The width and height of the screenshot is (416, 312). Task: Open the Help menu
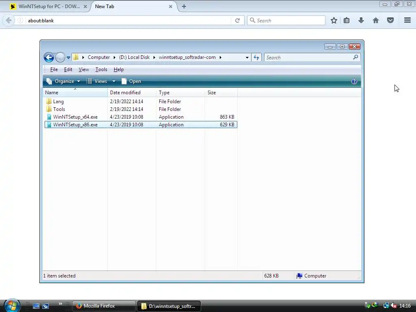pyautogui.click(x=119, y=69)
